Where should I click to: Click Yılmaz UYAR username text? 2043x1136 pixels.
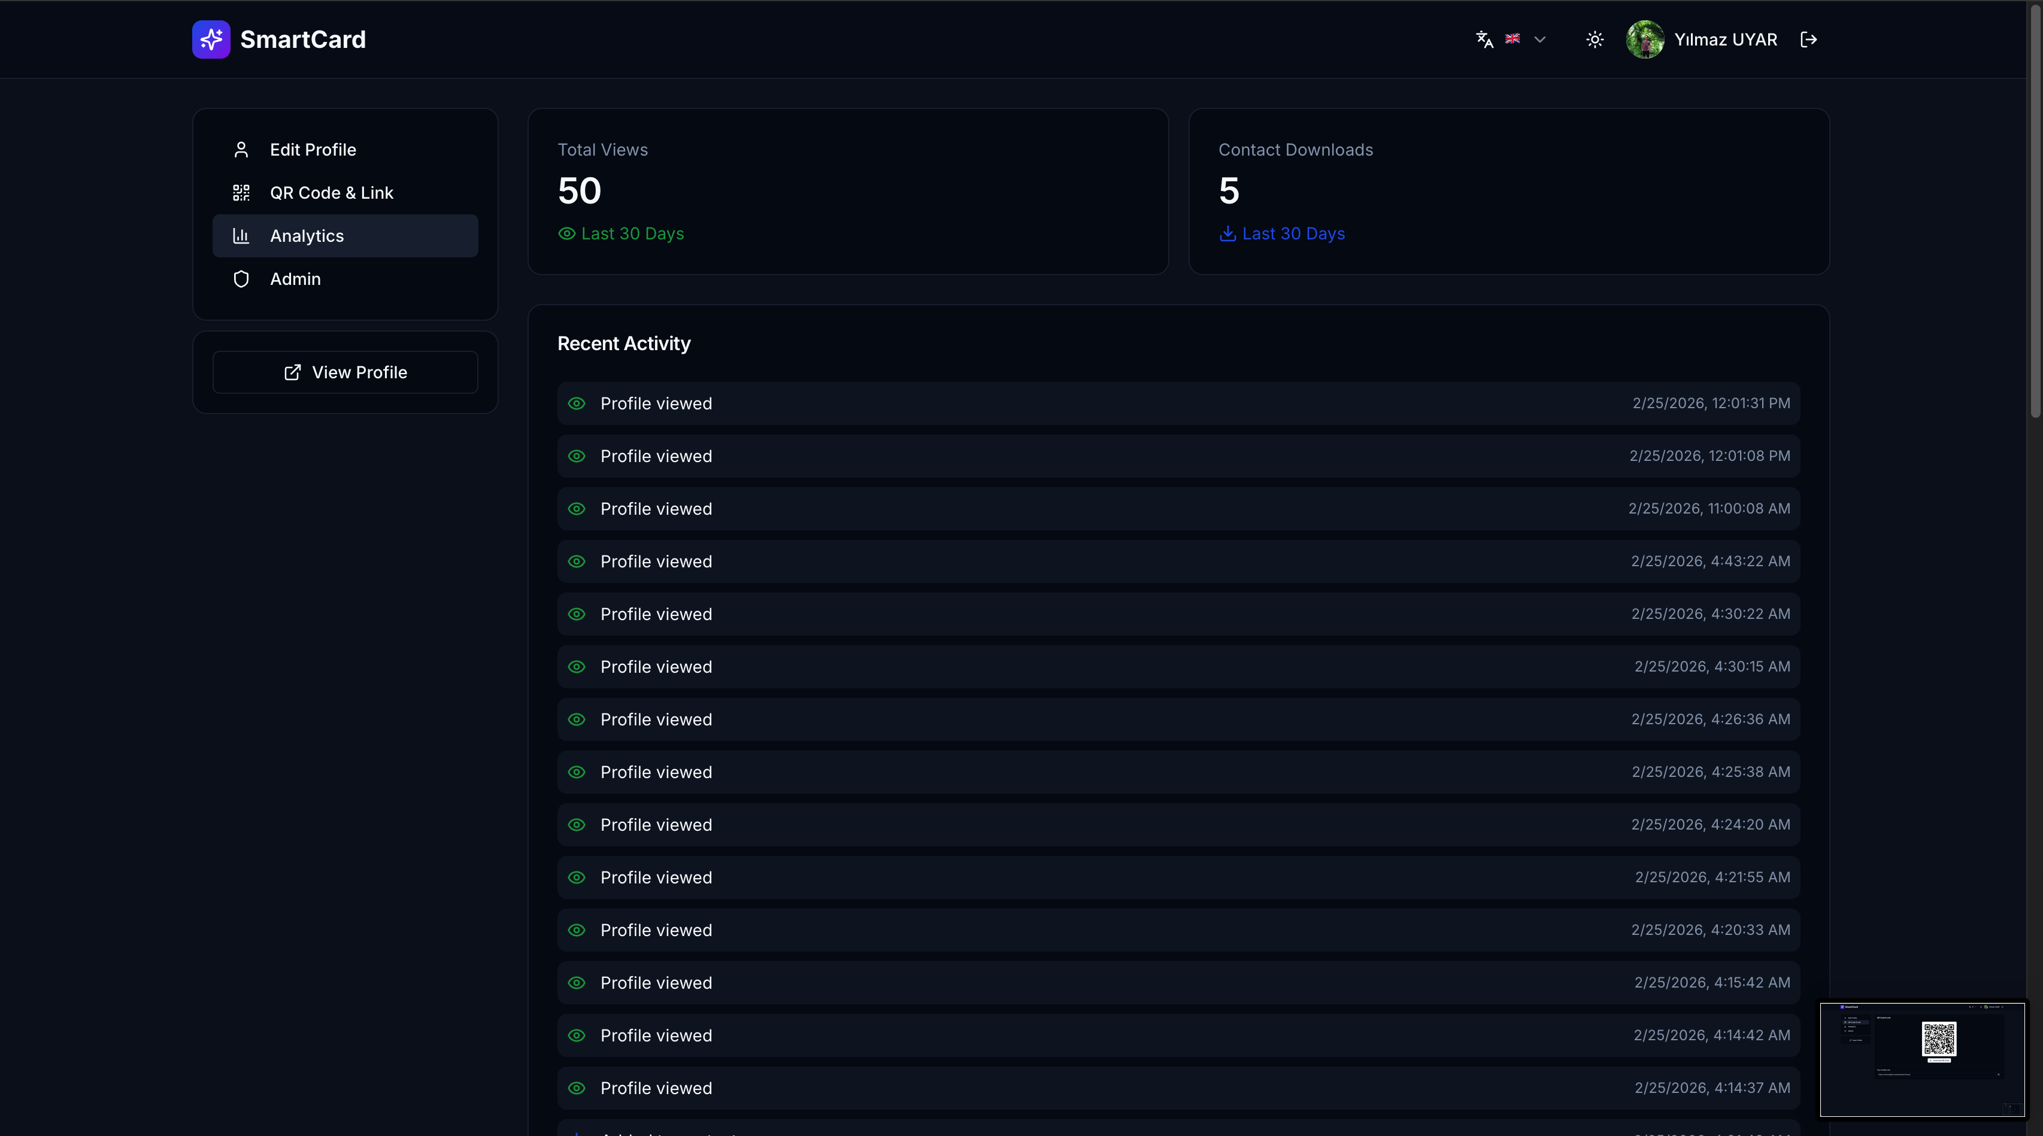tap(1725, 40)
